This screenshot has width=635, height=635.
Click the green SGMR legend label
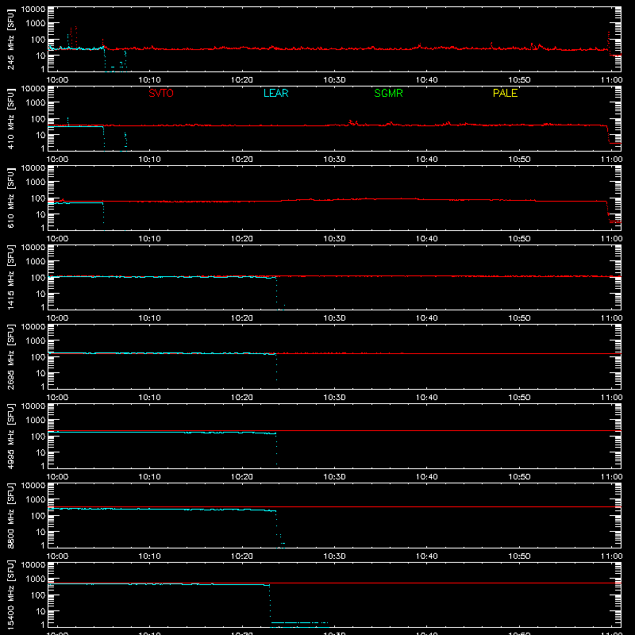(388, 93)
